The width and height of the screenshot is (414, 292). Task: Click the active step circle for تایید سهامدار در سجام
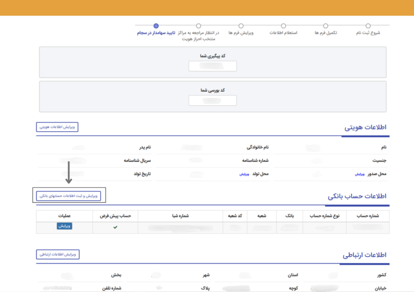pos(156,26)
